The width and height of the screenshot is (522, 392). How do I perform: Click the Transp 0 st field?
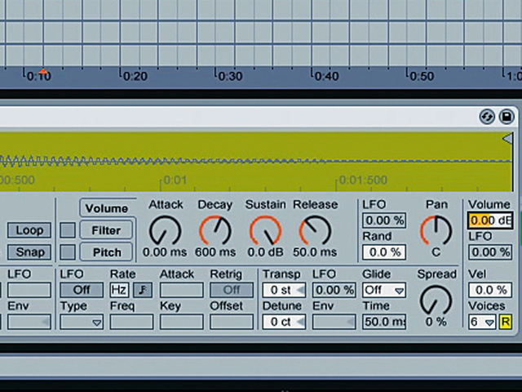[x=284, y=290]
